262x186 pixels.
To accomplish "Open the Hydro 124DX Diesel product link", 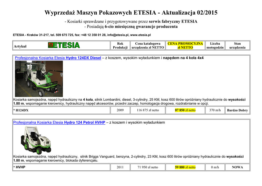I will click(x=58, y=58).
